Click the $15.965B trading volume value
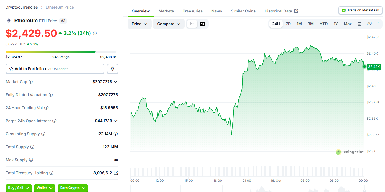Viewport: 385px width, 192px height. [109, 108]
